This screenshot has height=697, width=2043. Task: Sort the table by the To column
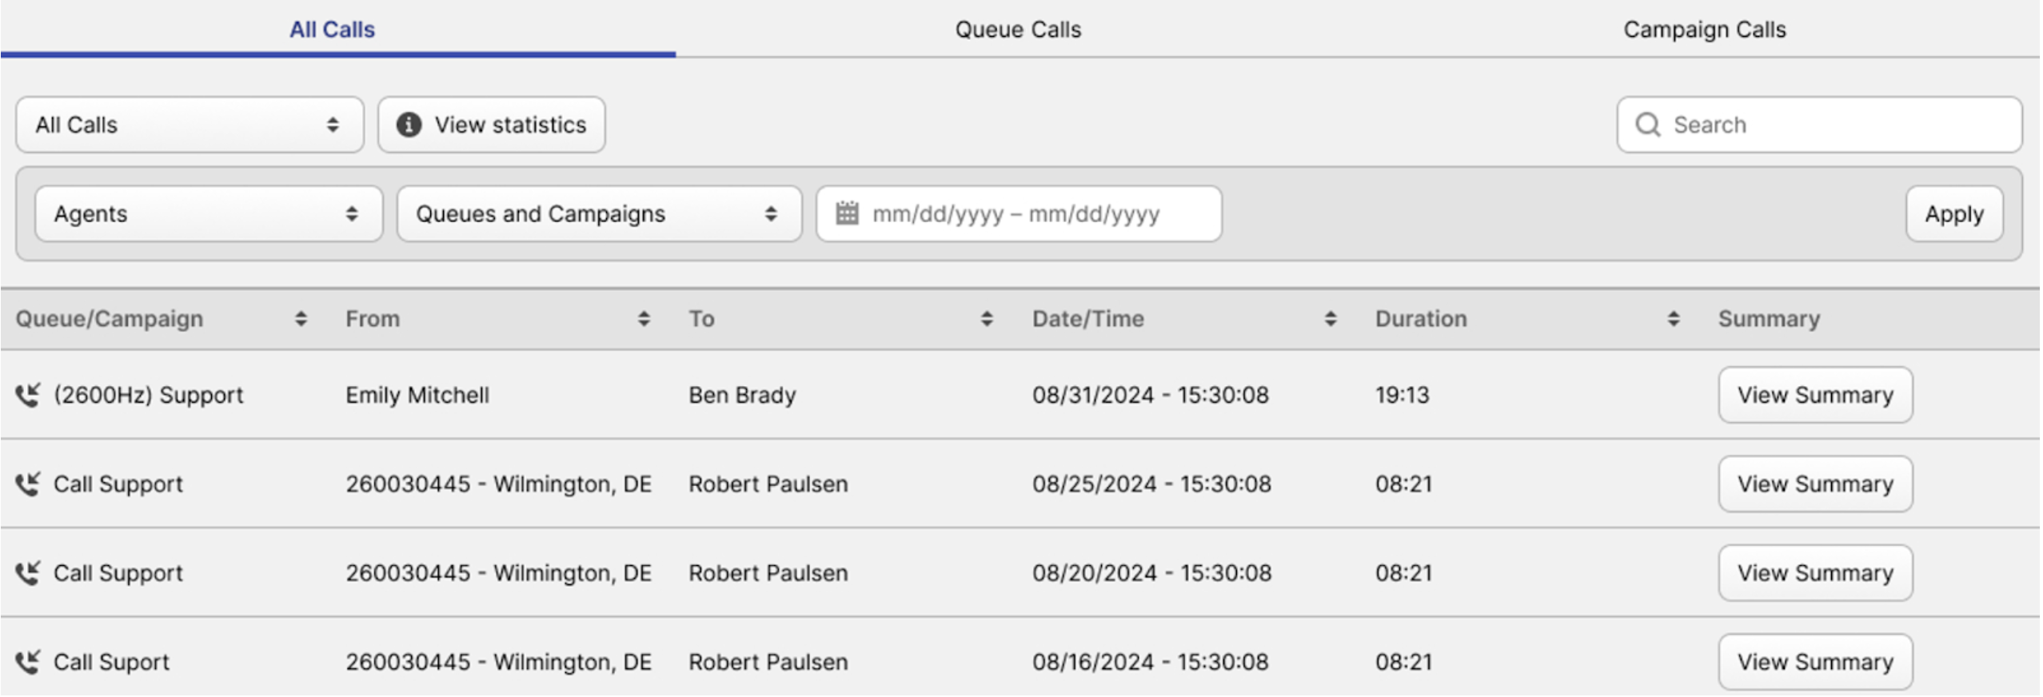point(987,319)
